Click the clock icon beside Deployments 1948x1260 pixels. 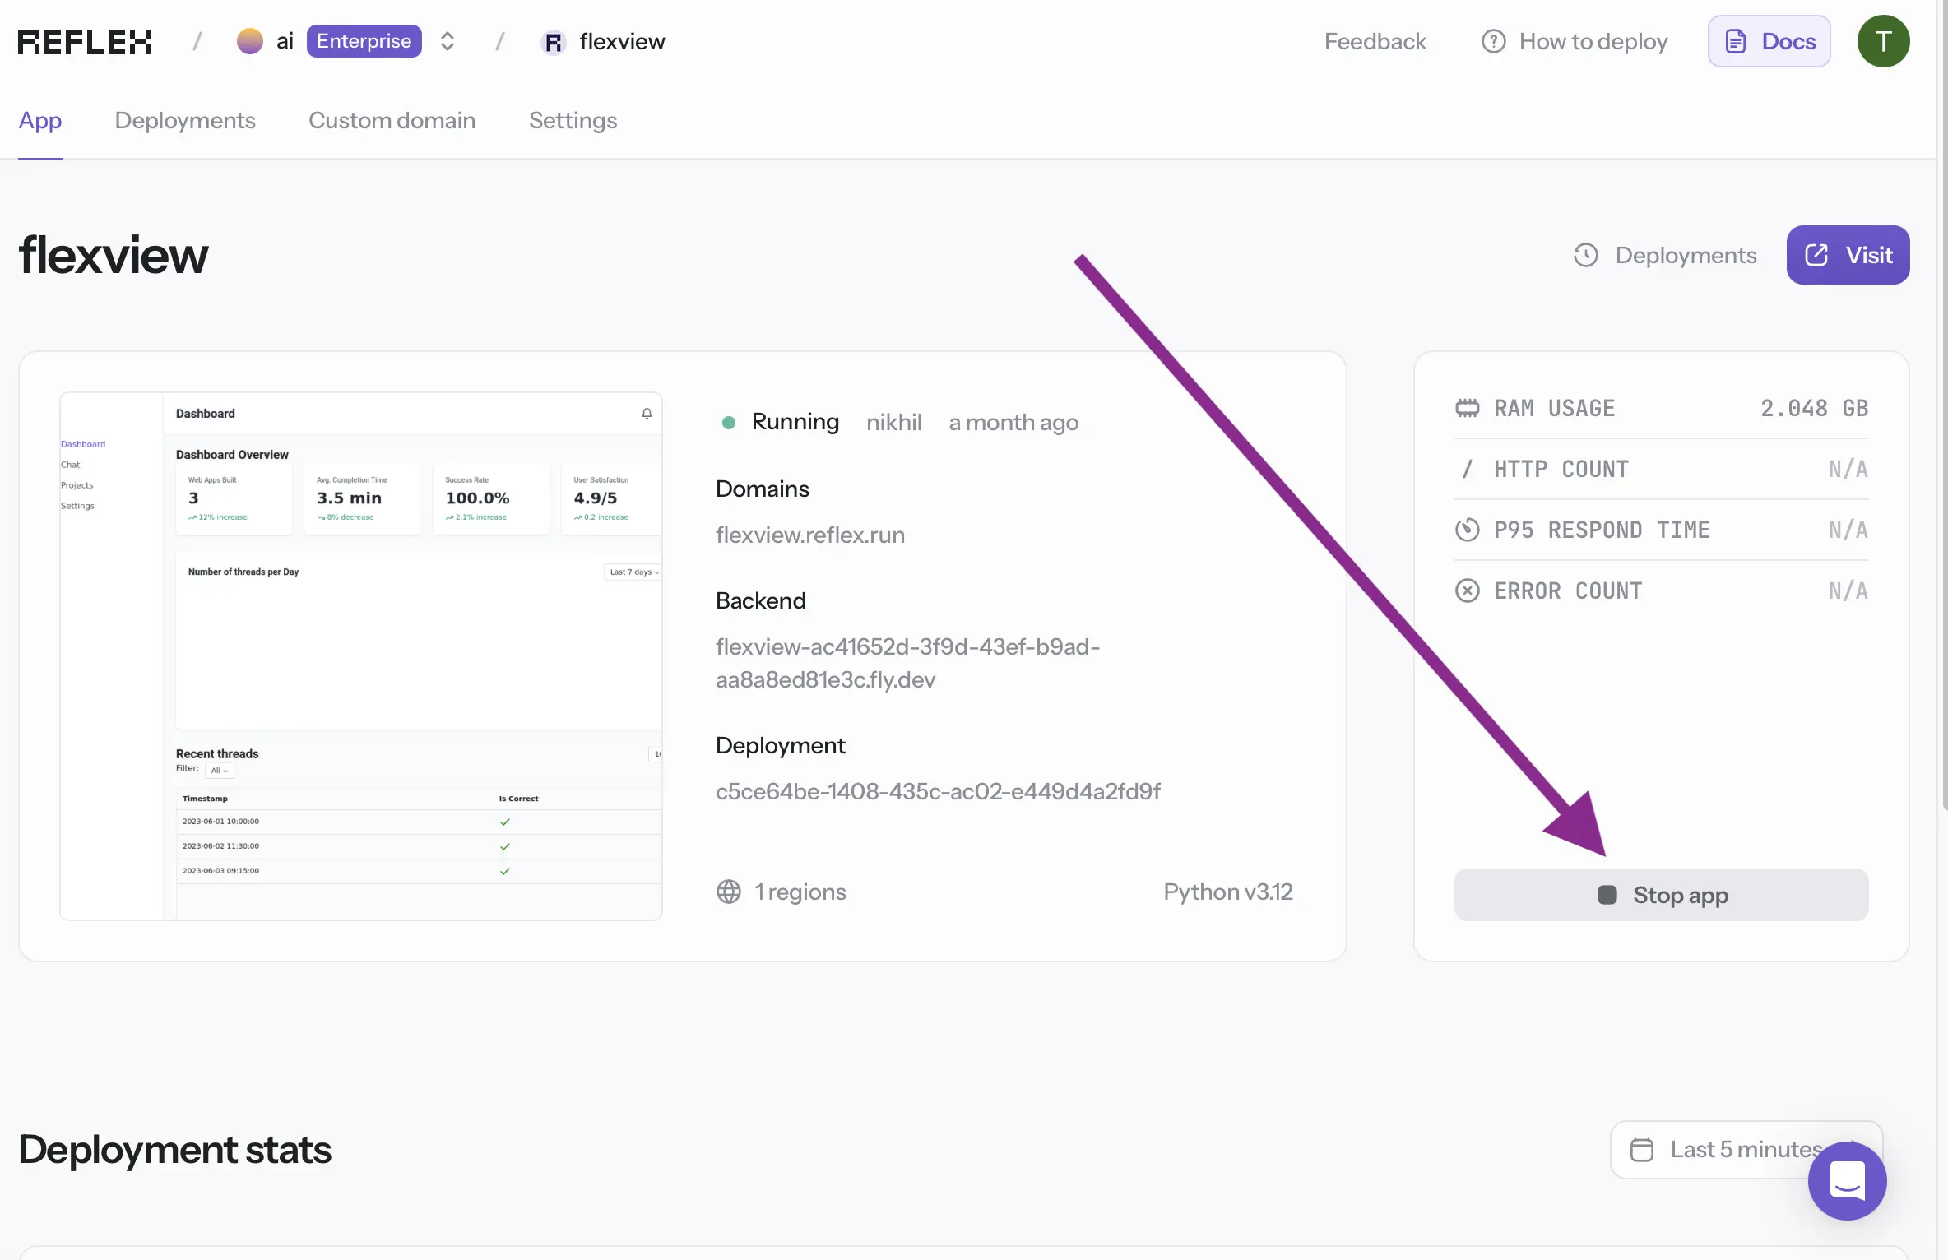[1585, 255]
